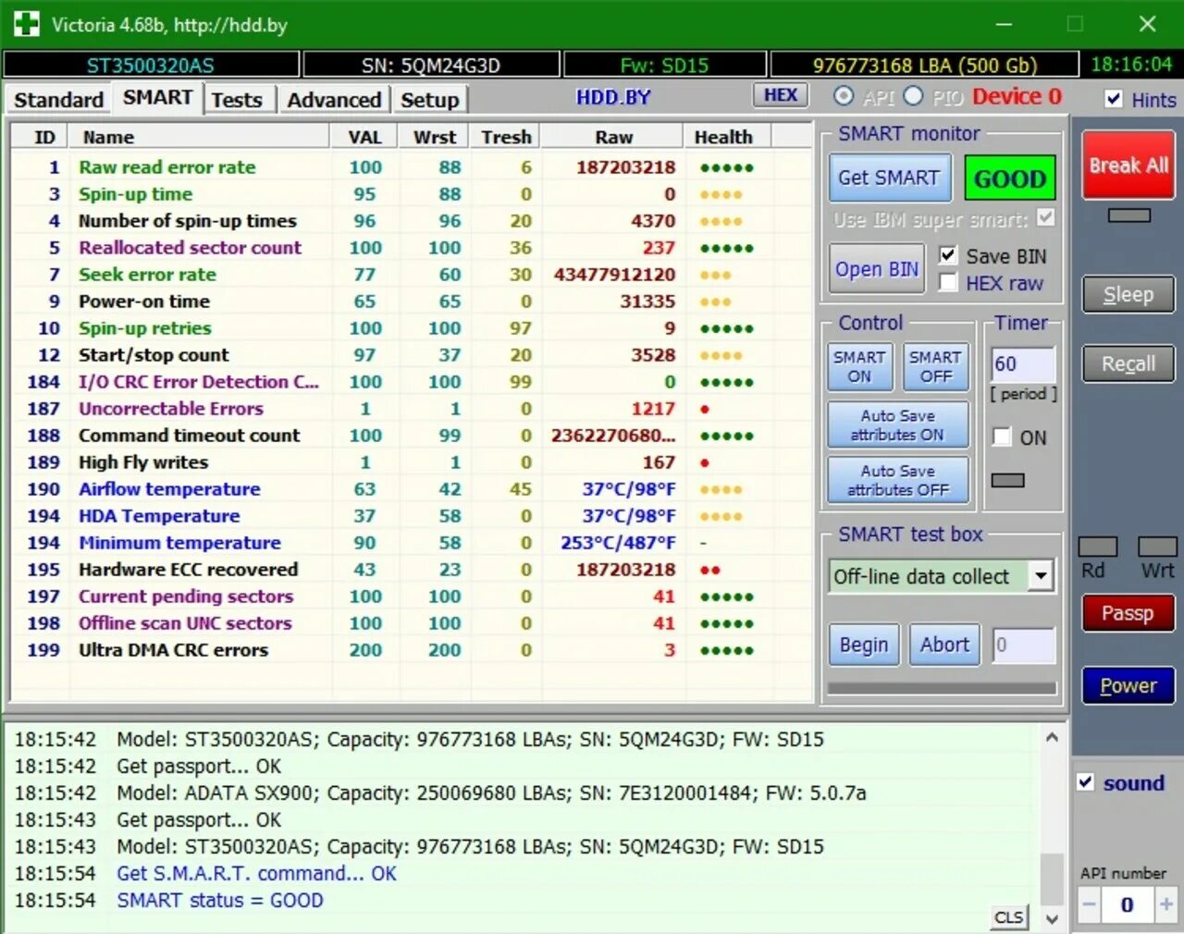This screenshot has height=934, width=1184.
Task: Enable the Timer ON checkbox
Action: coord(1002,437)
